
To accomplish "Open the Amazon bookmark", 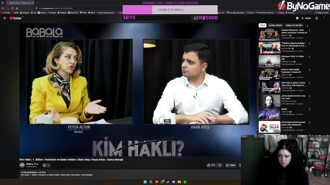I will pos(42,13).
